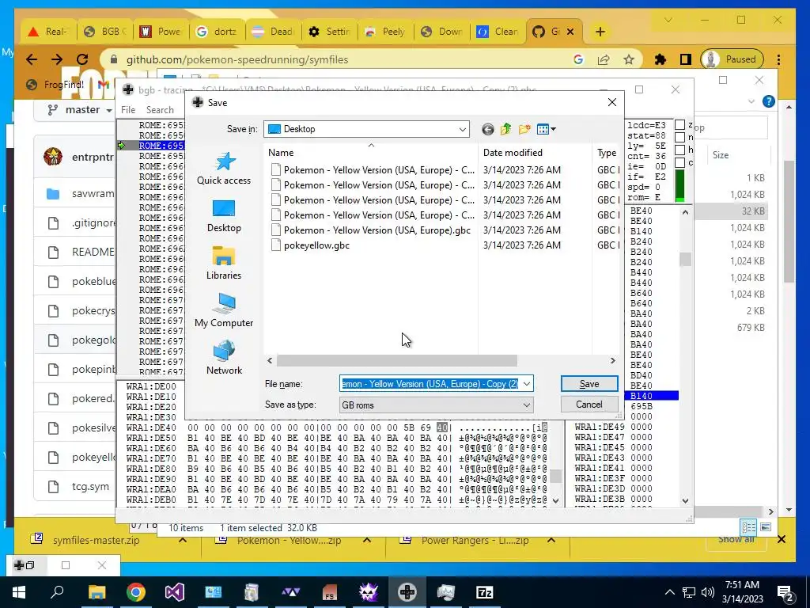Click the Cancel button

589,405
